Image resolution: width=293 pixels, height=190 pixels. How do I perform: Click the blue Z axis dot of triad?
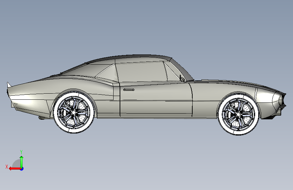(x=22, y=169)
